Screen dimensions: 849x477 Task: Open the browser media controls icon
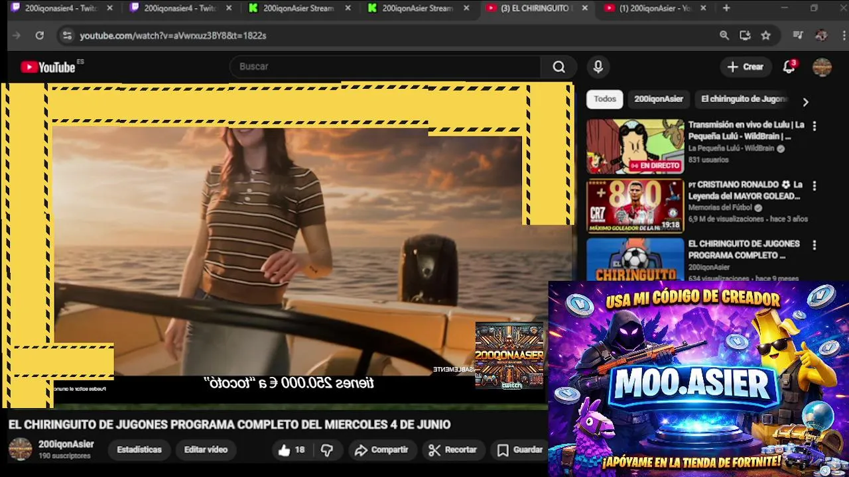click(798, 35)
